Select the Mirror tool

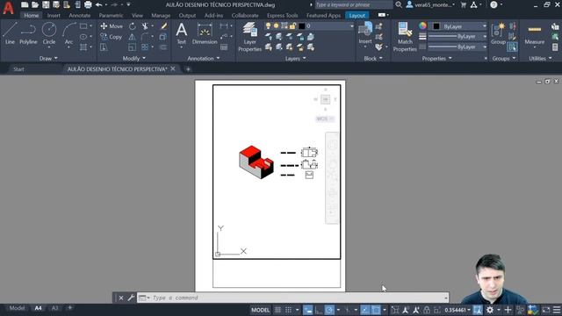click(x=133, y=37)
